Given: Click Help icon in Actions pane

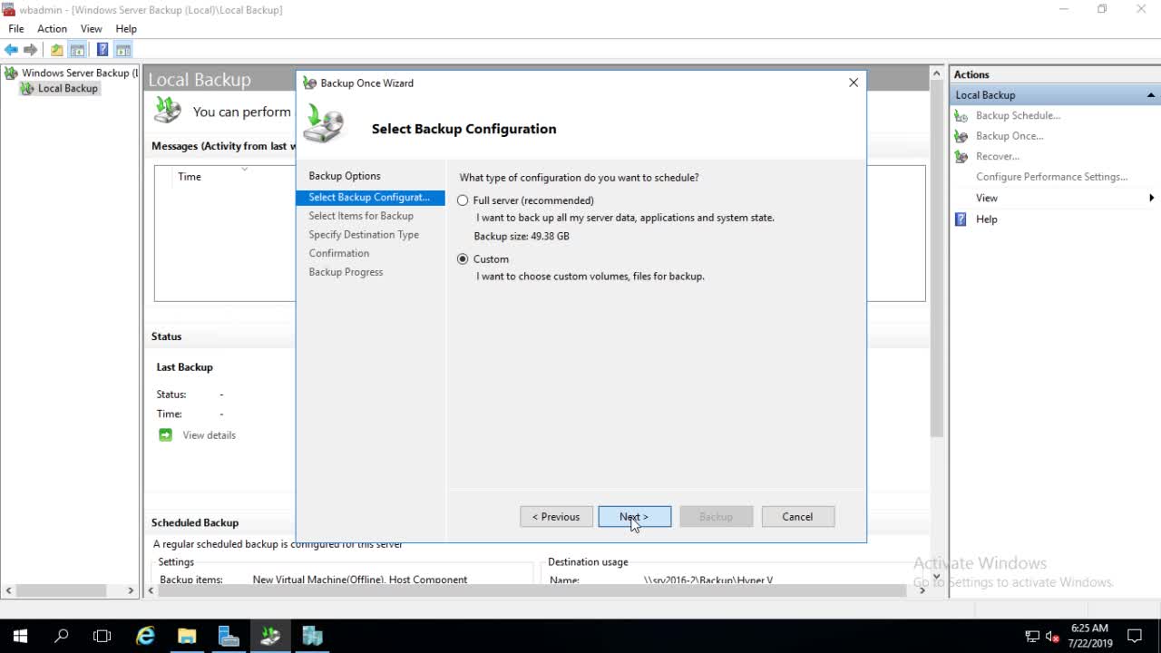Looking at the screenshot, I should [961, 219].
